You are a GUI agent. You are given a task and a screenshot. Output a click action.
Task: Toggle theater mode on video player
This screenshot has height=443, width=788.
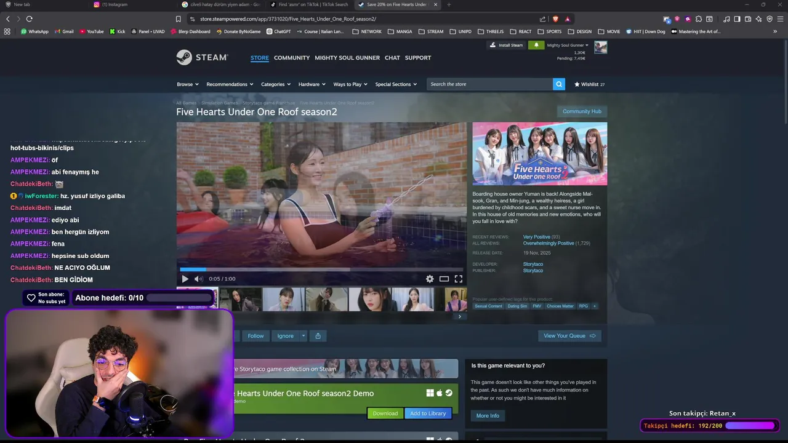point(444,279)
